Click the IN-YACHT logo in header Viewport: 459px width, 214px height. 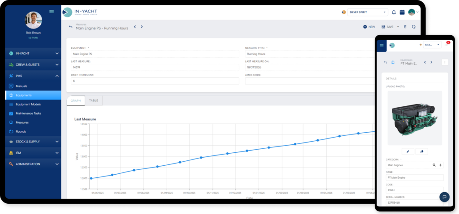80,12
